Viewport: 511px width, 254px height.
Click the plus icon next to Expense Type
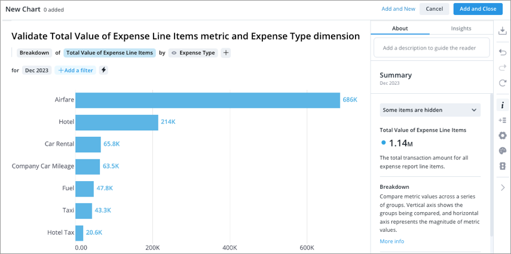click(225, 53)
